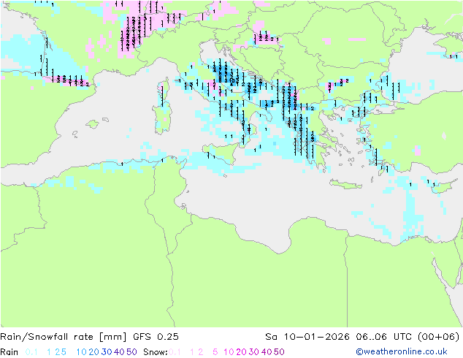Click the "Rain" legend label
The height and width of the screenshot is (358, 463).
9,352
